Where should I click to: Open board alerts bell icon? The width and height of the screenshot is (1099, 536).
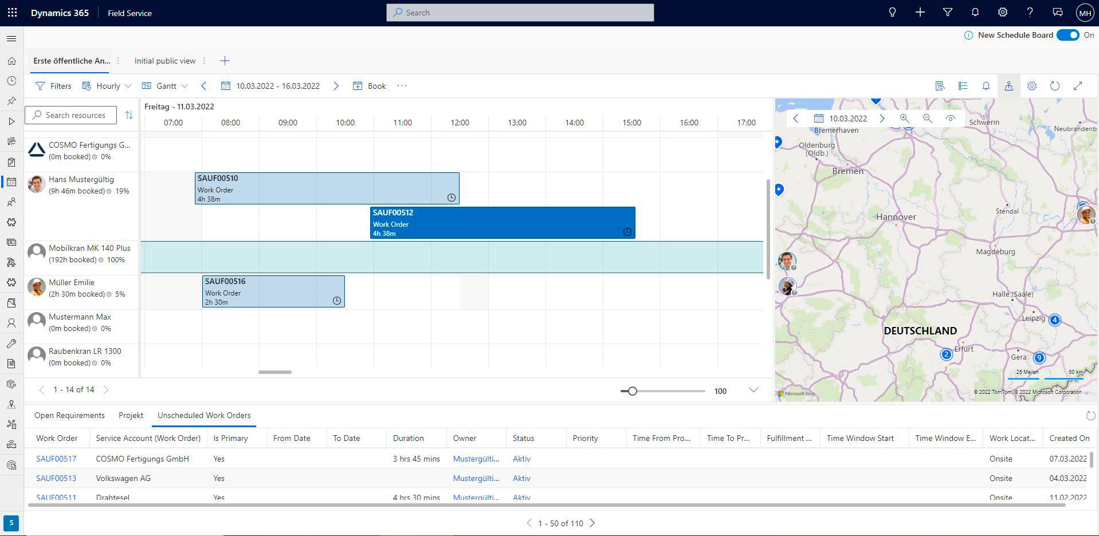tap(986, 86)
